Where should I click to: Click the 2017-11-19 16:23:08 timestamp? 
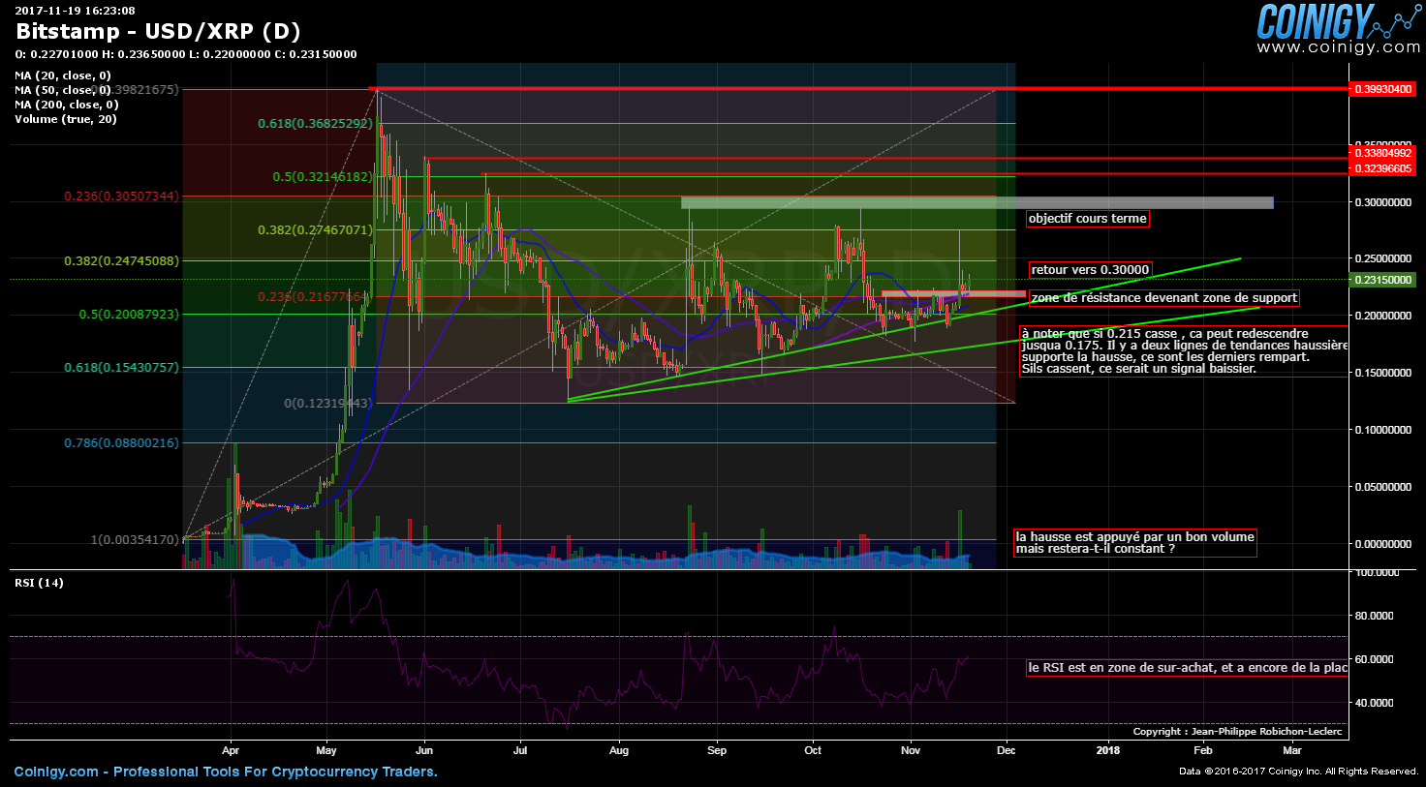coord(75,11)
